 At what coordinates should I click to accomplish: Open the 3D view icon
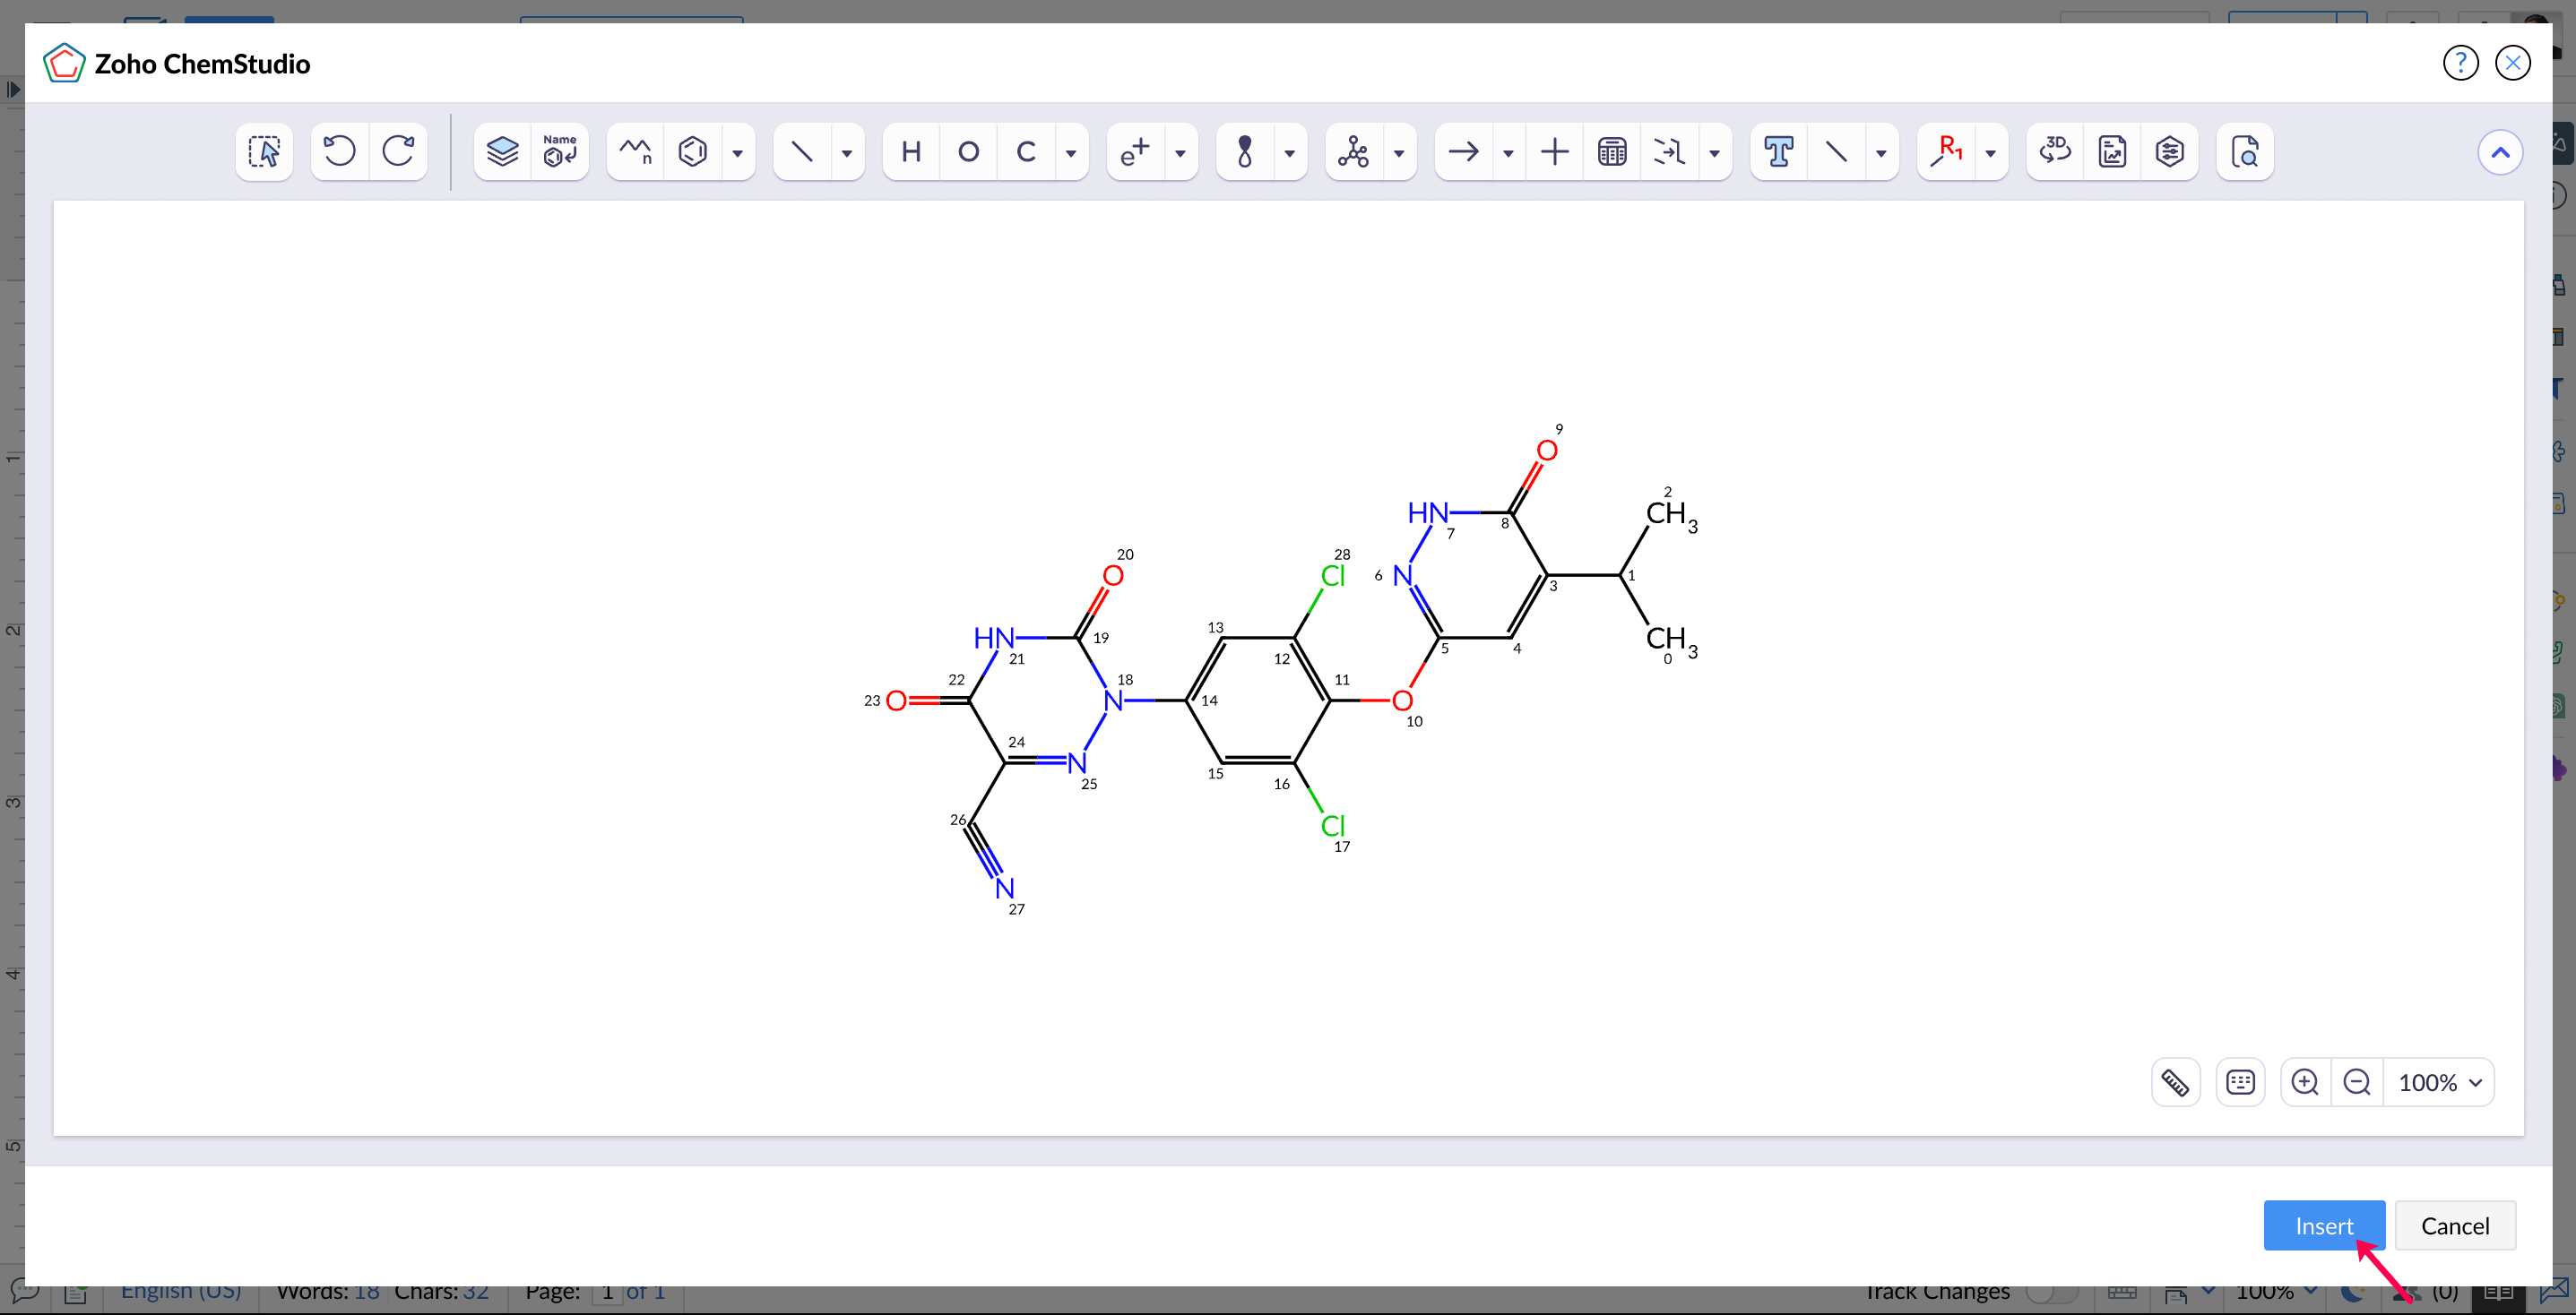tap(2055, 152)
